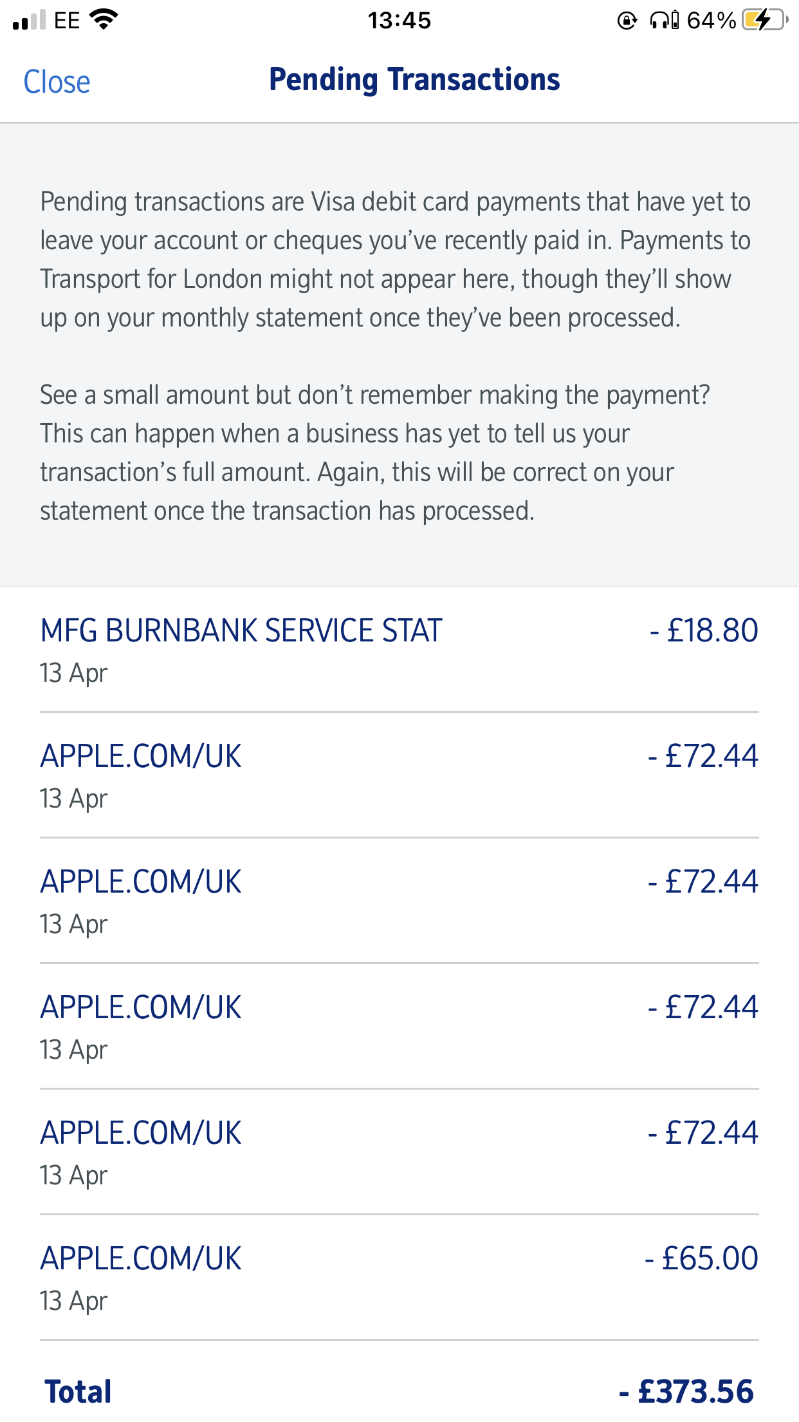The image size is (799, 1422).
Task: Tap the cellular signal strength icon
Action: pyautogui.click(x=29, y=21)
